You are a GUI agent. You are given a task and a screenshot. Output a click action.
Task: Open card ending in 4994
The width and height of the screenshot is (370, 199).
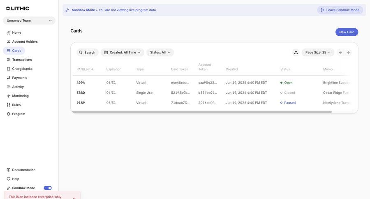(81, 83)
